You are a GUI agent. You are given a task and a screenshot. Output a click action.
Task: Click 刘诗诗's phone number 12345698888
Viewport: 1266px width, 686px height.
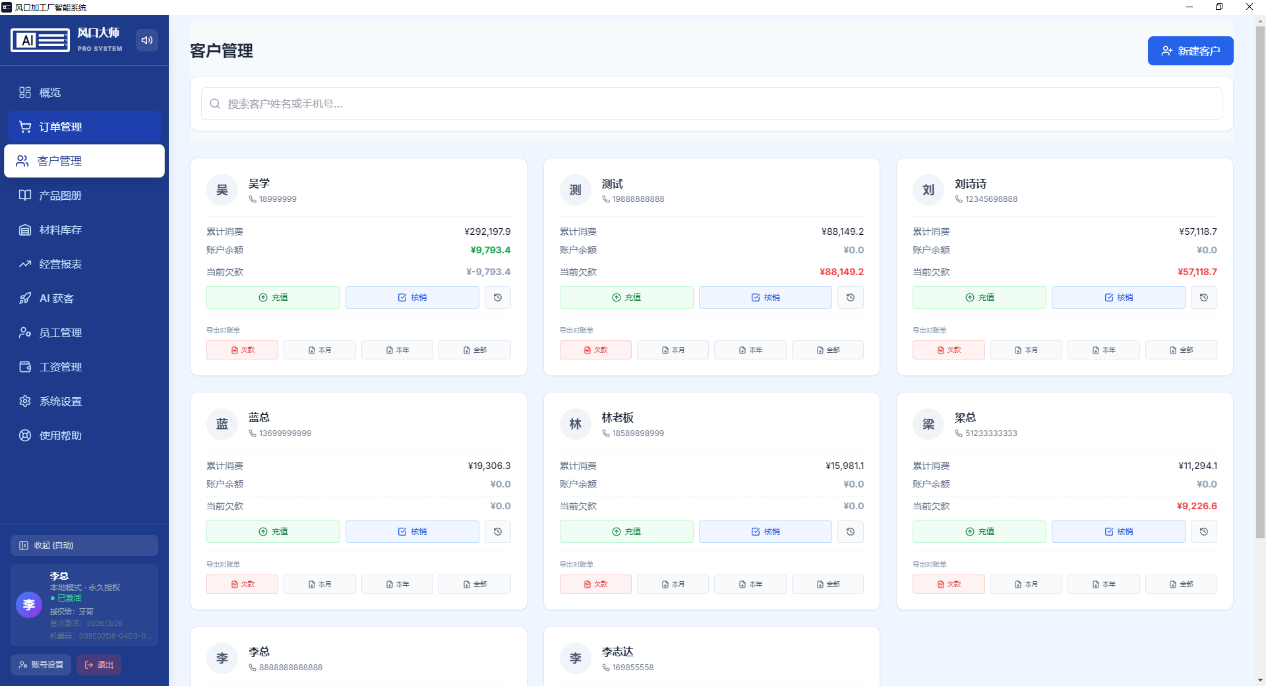pos(991,199)
